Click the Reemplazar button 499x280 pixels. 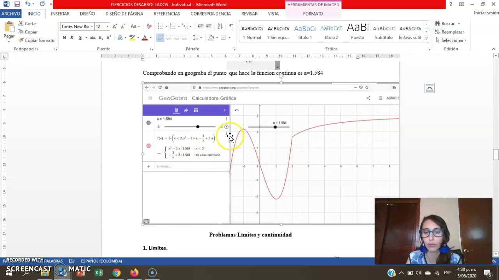(450, 32)
